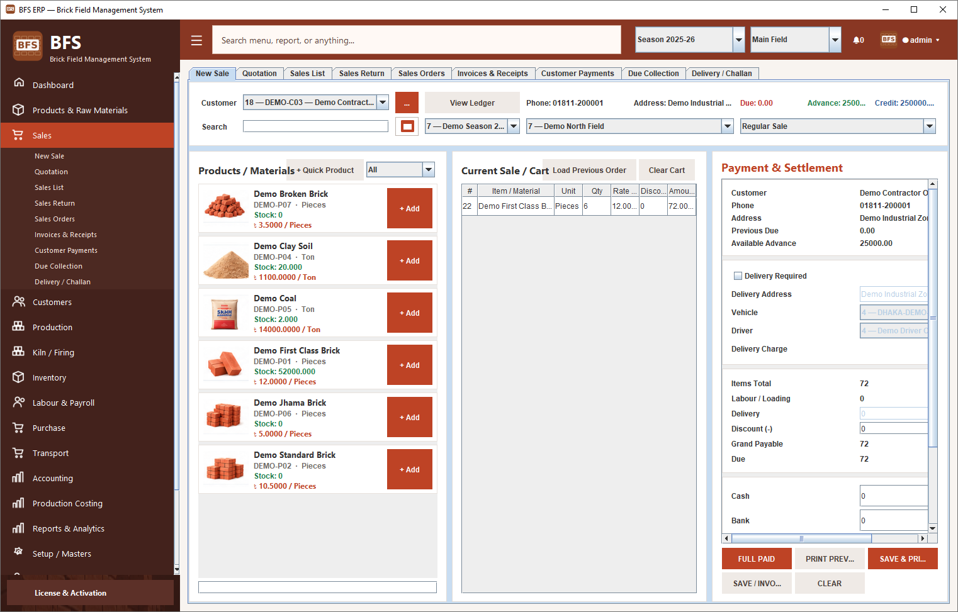Screen dimensions: 958x612
Task: Focus the global search box
Action: click(x=417, y=40)
